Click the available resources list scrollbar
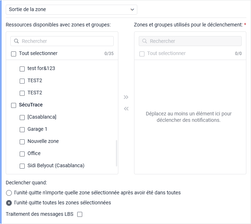The image size is (251, 224). pyautogui.click(x=117, y=153)
